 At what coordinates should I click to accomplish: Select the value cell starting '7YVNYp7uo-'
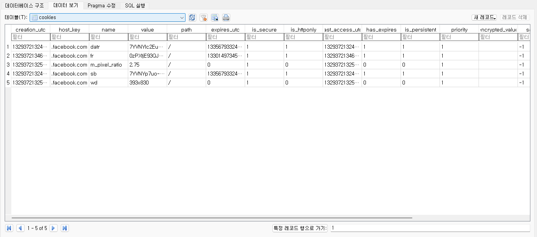[147, 74]
